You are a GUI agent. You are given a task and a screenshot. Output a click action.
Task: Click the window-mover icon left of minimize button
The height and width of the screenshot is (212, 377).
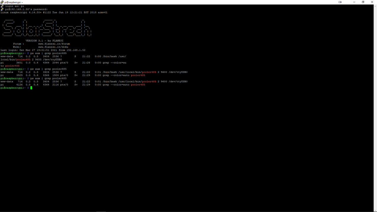coord(340,2)
